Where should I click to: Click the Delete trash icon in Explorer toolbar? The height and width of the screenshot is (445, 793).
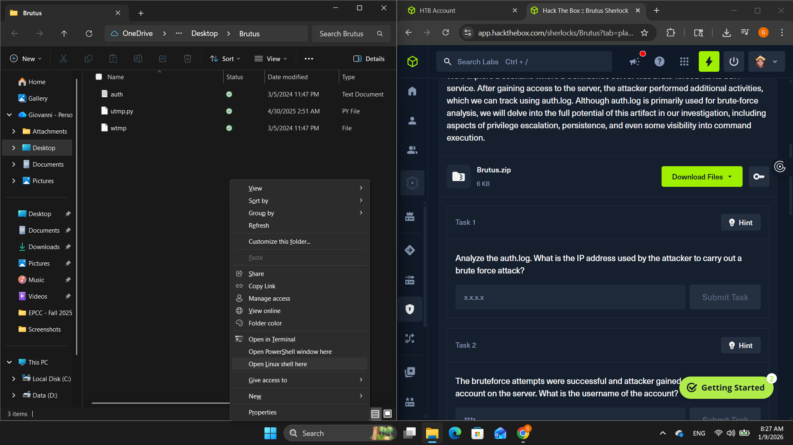pos(188,59)
